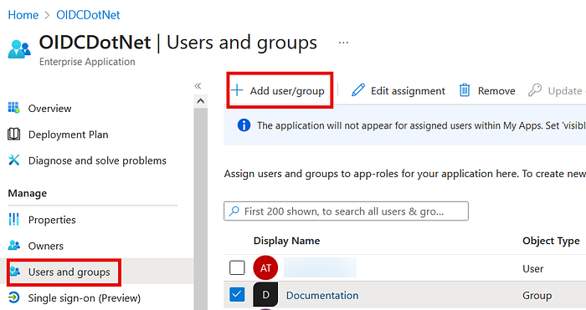Open Owners in the sidebar
Screen dimensions: 586x310
(x=46, y=246)
